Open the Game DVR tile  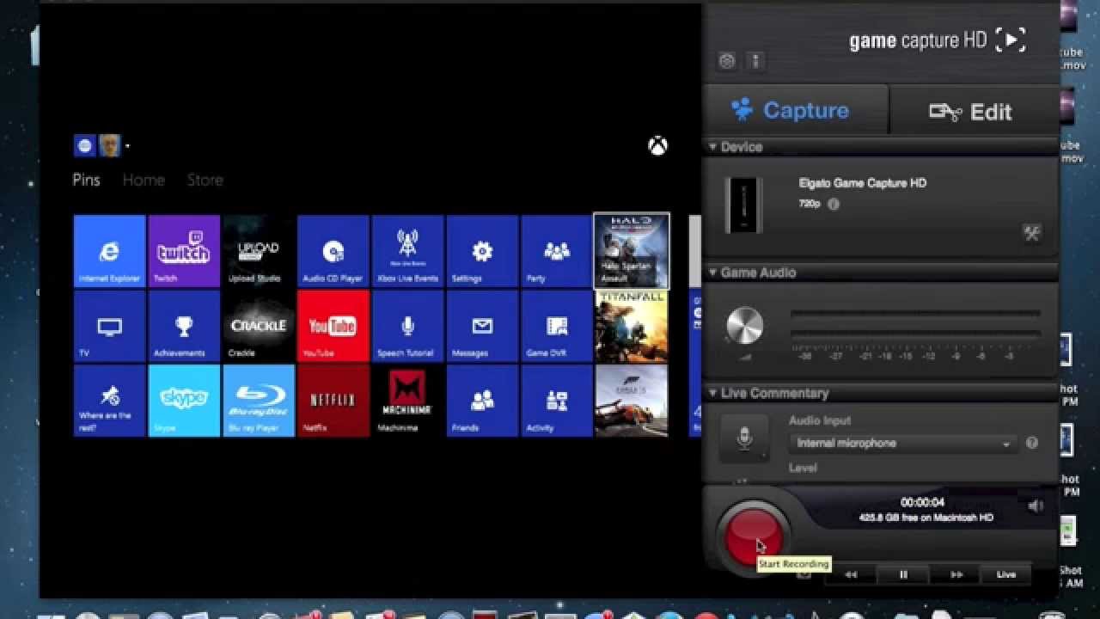click(557, 326)
